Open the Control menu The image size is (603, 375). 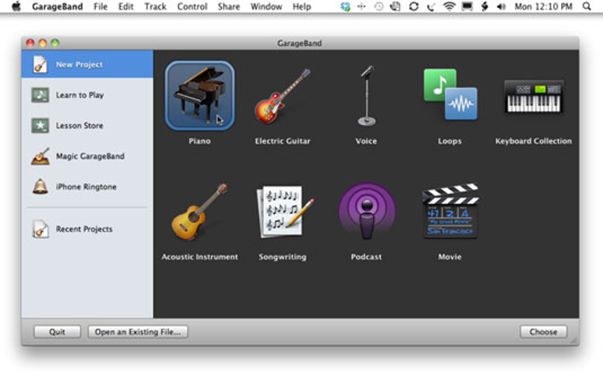[x=193, y=6]
